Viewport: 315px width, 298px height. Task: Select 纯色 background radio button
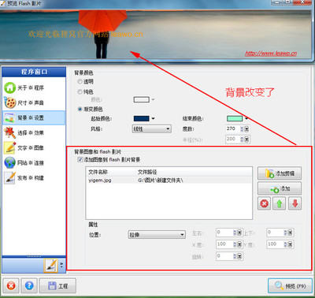[x=80, y=91]
